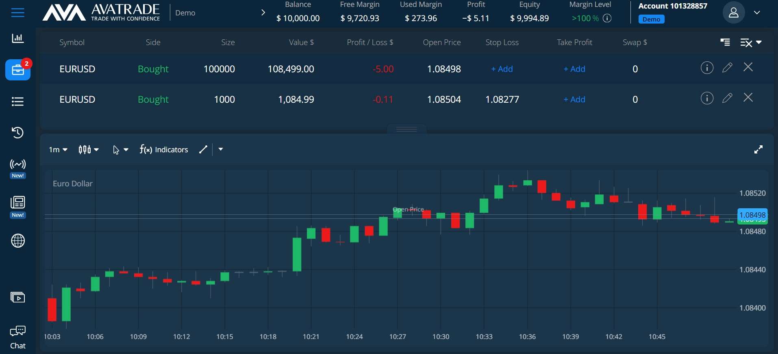The width and height of the screenshot is (778, 354).
Task: Expand the chart to fullscreen
Action: 758,149
